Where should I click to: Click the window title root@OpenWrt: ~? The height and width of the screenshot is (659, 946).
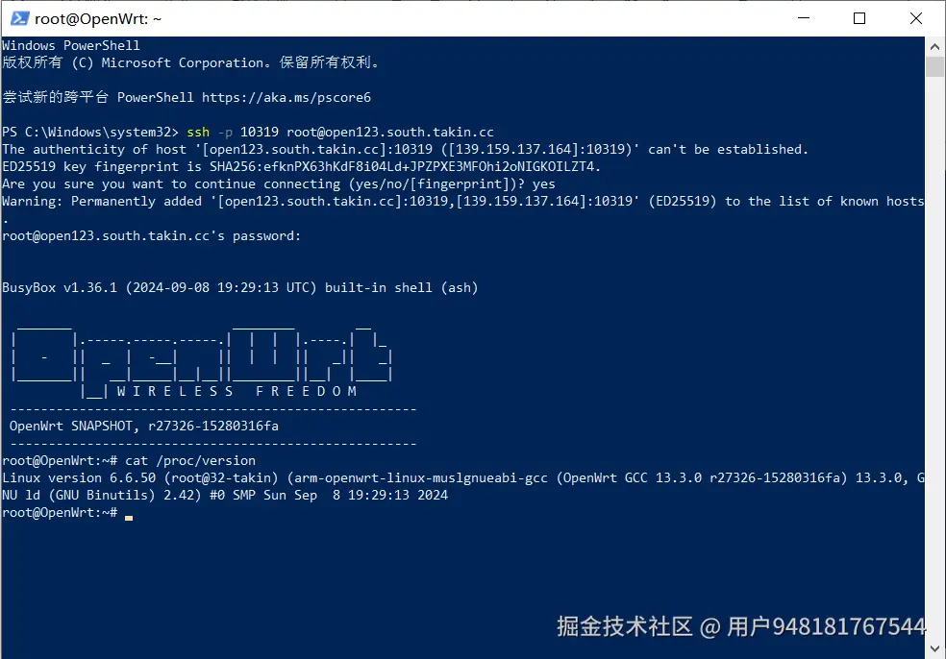98,18
